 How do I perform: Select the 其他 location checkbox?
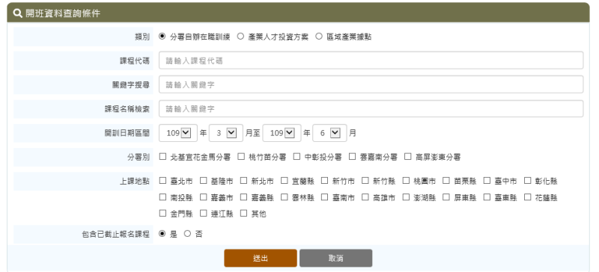244,213
